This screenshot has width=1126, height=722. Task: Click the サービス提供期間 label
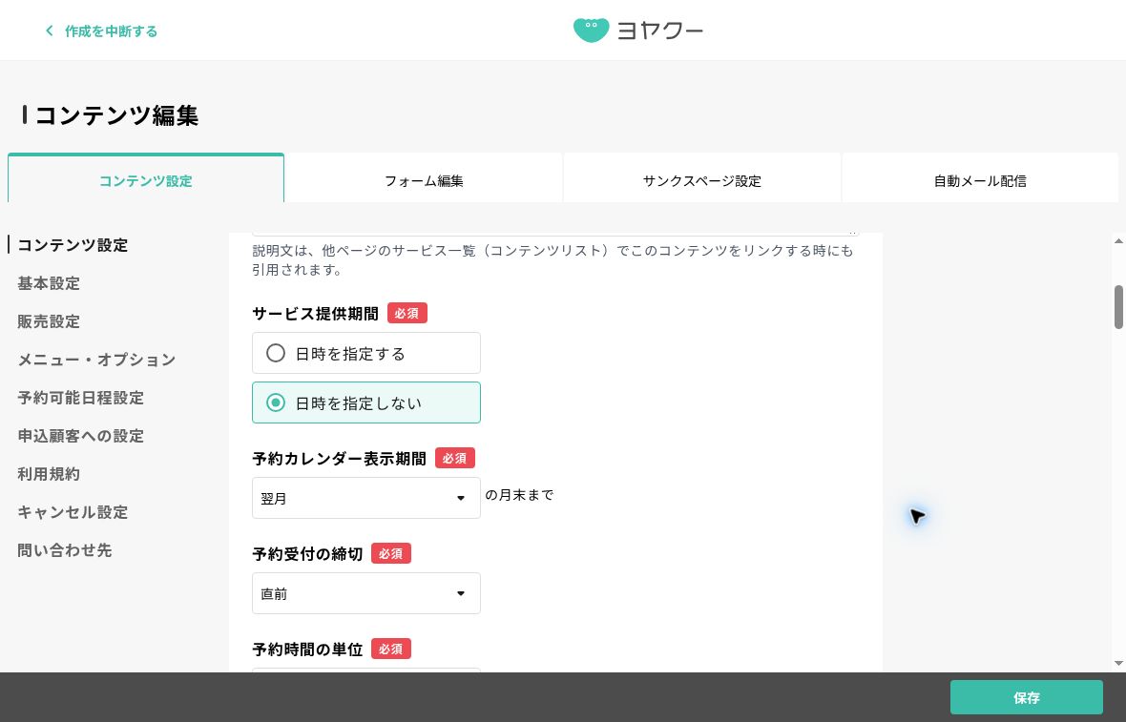315,314
